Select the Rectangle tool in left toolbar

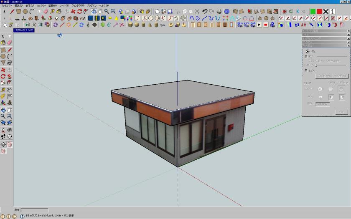tap(3, 50)
